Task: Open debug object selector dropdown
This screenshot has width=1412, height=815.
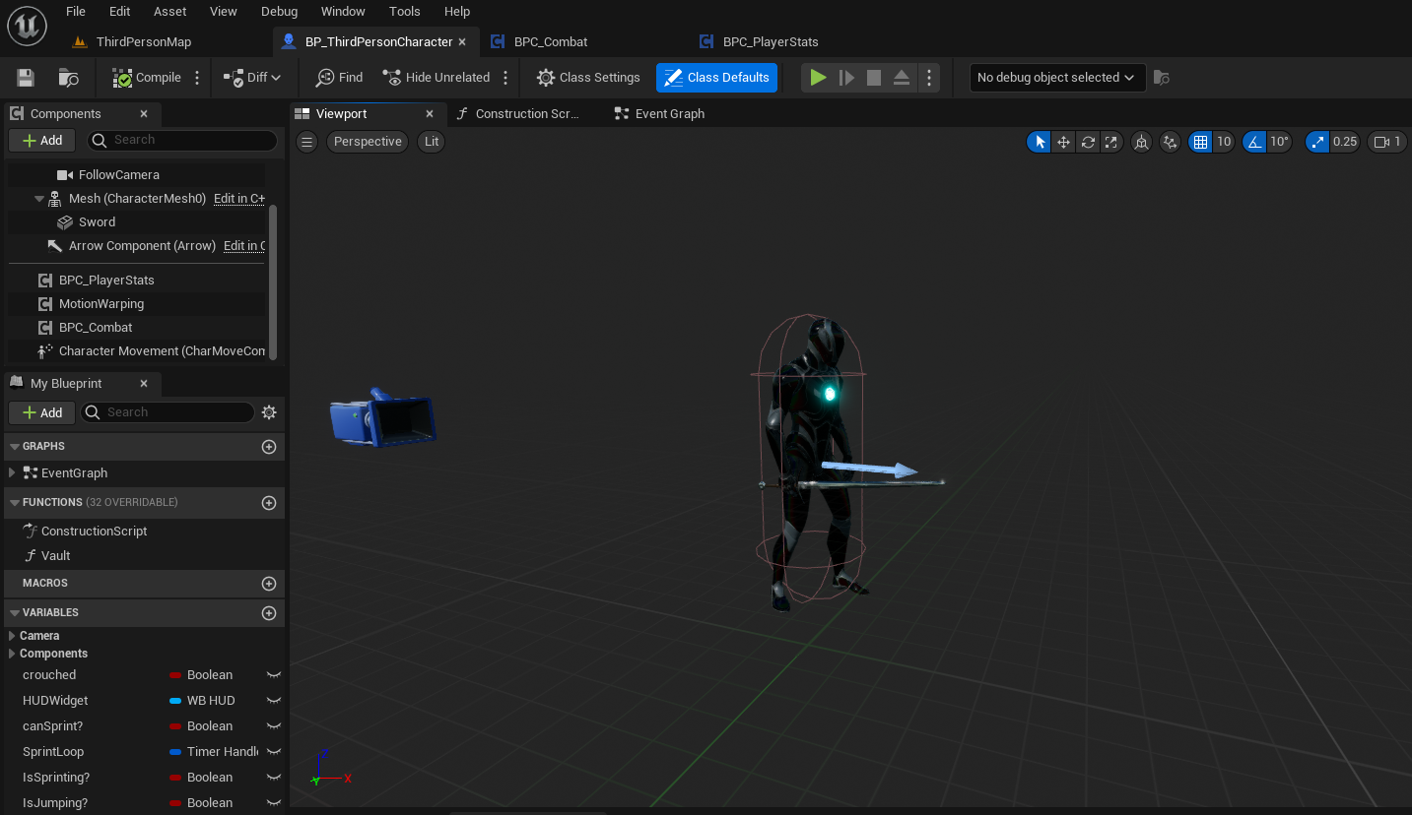Action: (x=1057, y=78)
